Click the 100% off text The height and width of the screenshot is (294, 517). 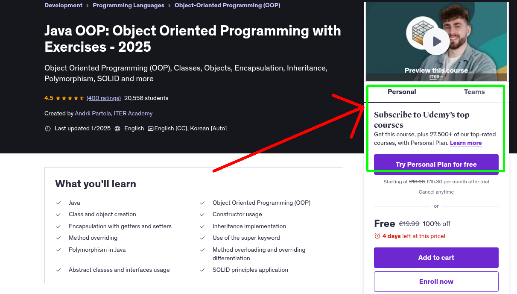(437, 224)
